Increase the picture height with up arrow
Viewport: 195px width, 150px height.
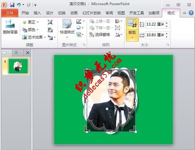pos(167,23)
